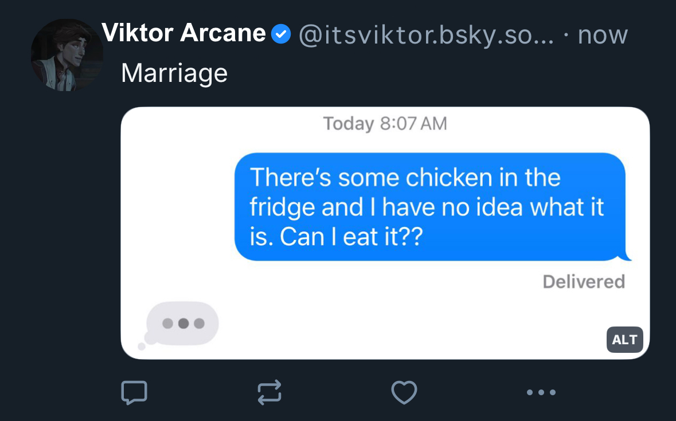Click the gray typing indicator bubble
The image size is (676, 421).
(182, 323)
